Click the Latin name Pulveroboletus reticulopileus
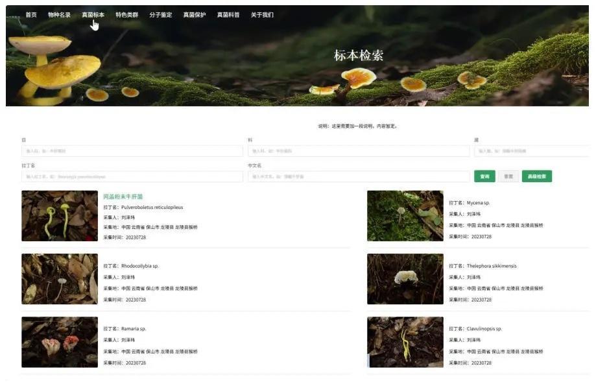The width and height of the screenshot is (596, 382). [152, 208]
